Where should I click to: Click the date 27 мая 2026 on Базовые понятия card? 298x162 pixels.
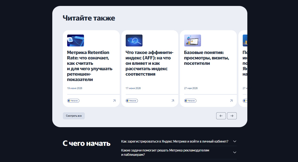(191, 88)
